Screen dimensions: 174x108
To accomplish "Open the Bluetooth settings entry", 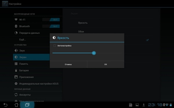I will pos(37,26).
